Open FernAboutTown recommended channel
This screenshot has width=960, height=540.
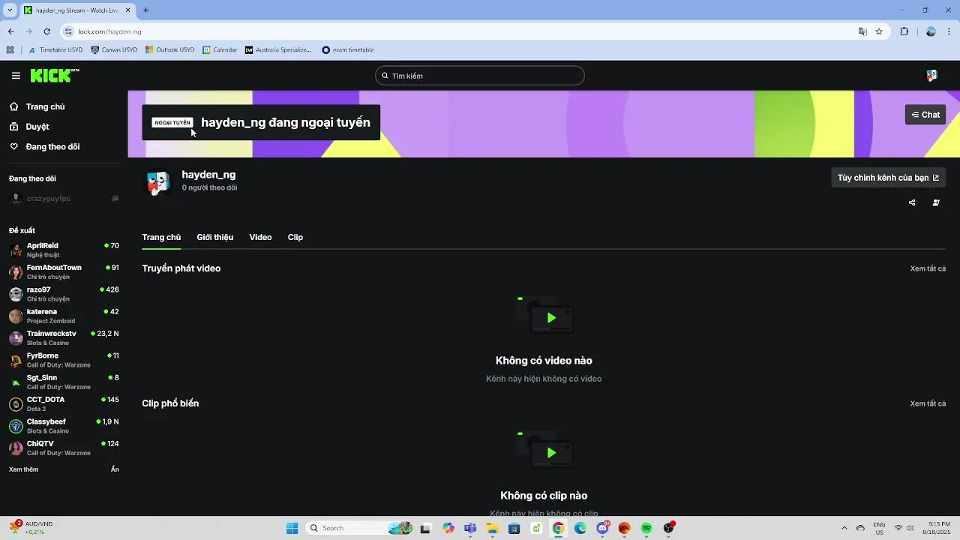[64, 272]
